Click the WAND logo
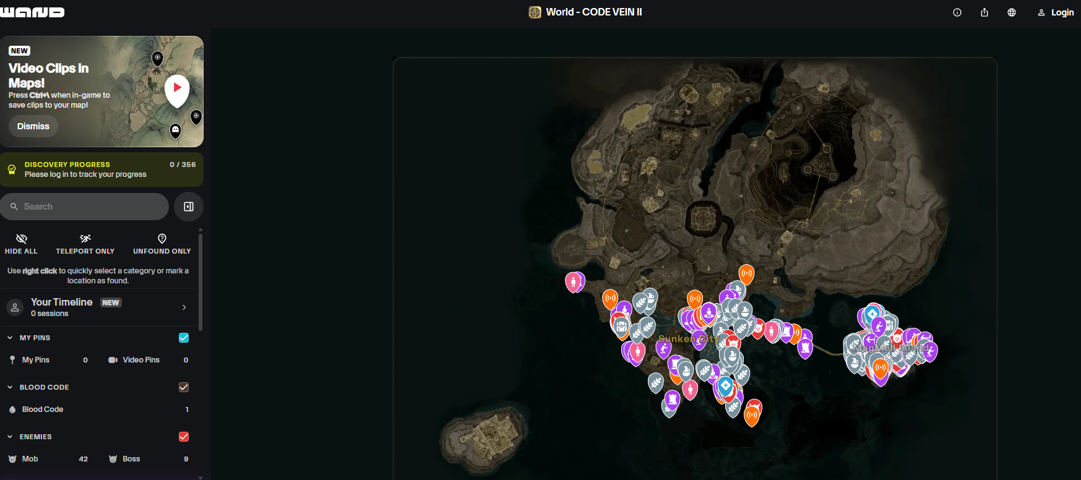The height and width of the screenshot is (480, 1081). click(x=32, y=12)
